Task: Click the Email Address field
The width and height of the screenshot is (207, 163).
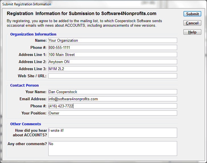Action: (x=113, y=99)
